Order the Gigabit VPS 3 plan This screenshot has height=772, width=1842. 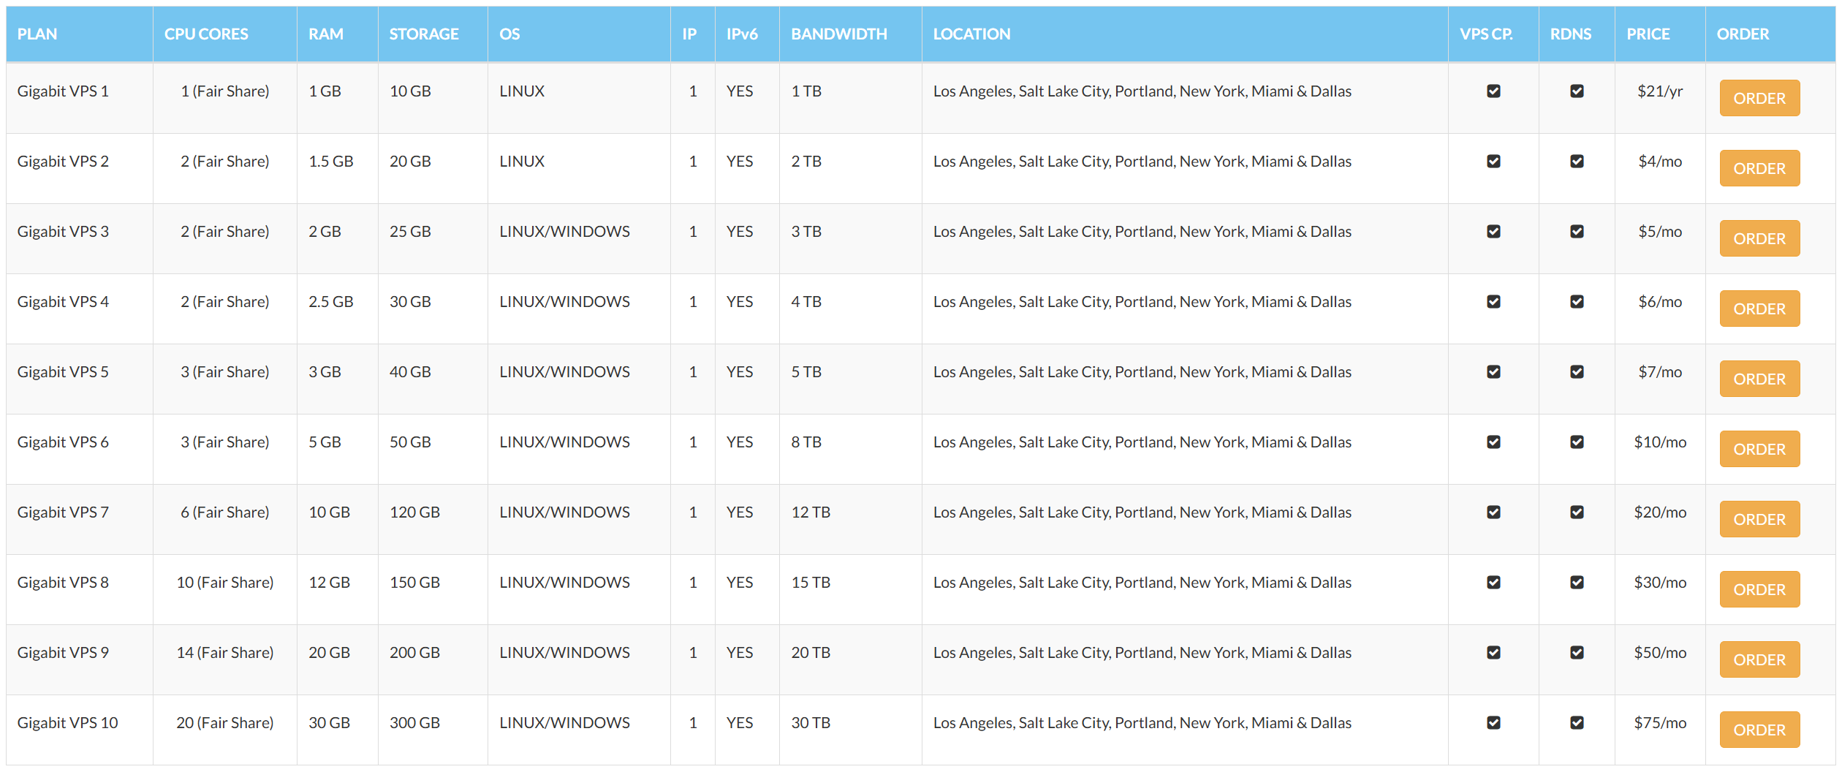click(x=1759, y=238)
